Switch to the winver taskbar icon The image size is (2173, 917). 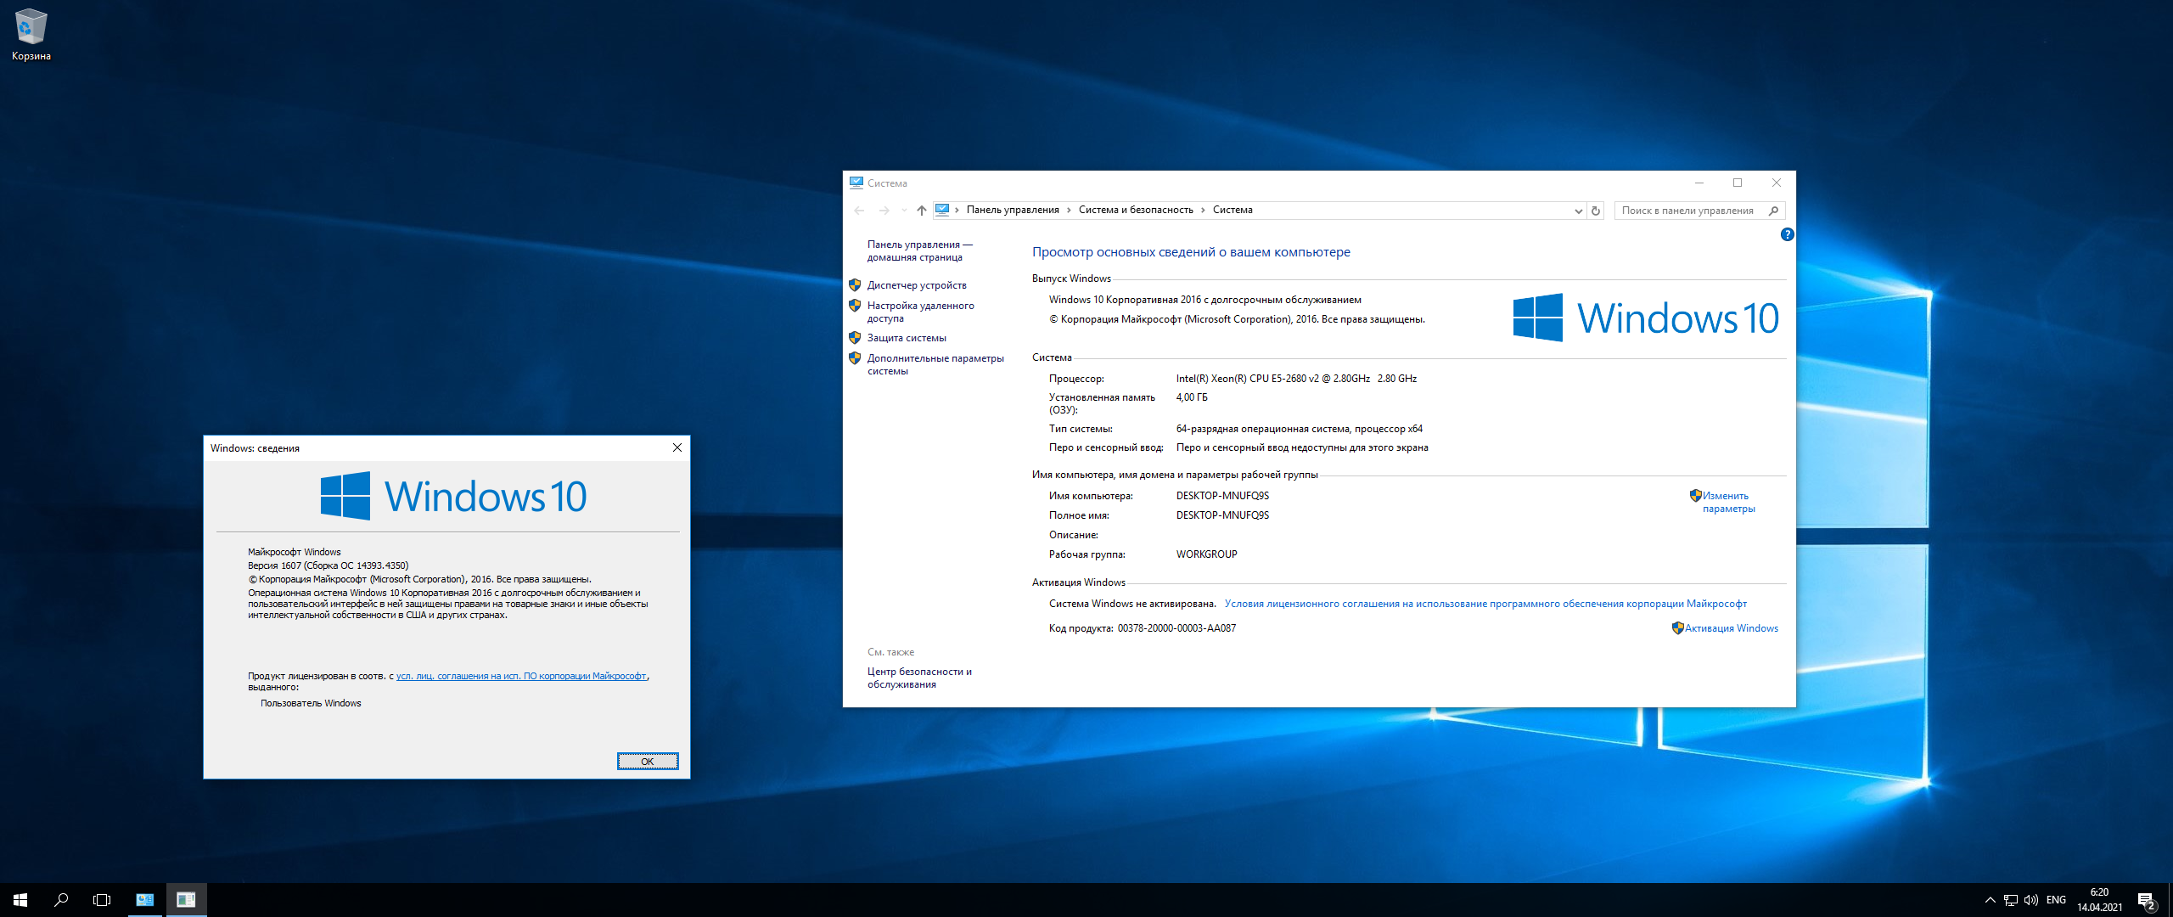pyautogui.click(x=186, y=900)
